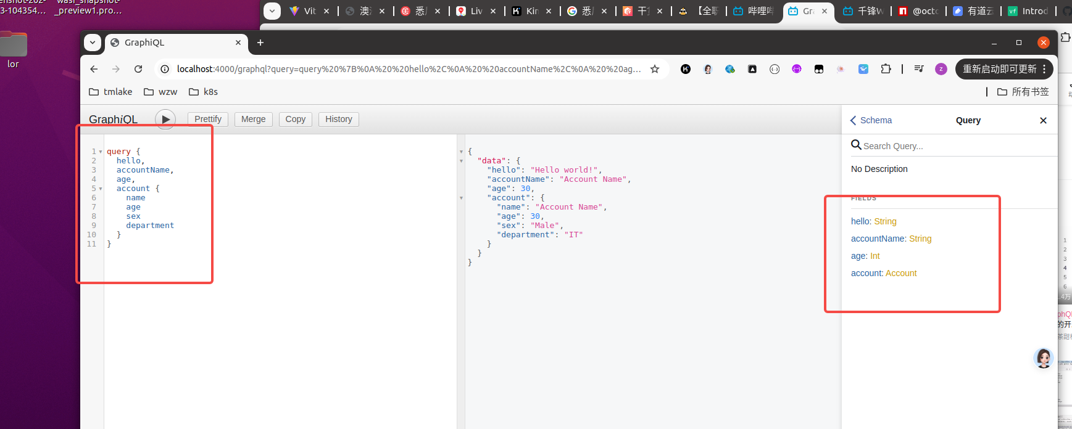Open the Account type link
Image resolution: width=1072 pixels, height=429 pixels.
coord(901,273)
